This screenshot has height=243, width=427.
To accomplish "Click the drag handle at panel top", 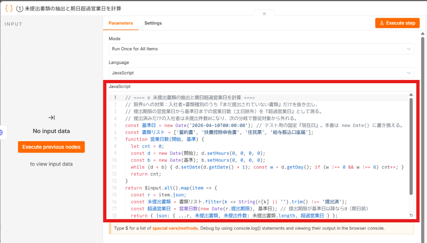I will pos(264,14).
